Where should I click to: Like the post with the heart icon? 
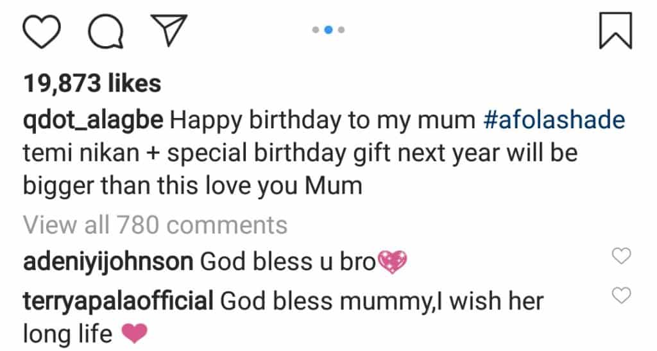coord(41,32)
